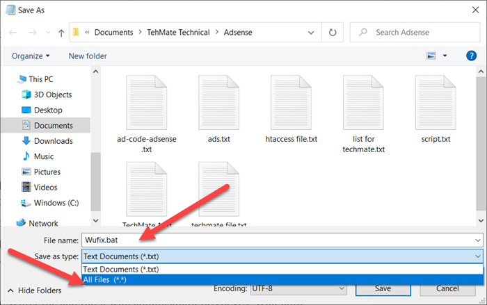This screenshot has width=487, height=305.
Task: Close the Save As dialog
Action: [475, 10]
